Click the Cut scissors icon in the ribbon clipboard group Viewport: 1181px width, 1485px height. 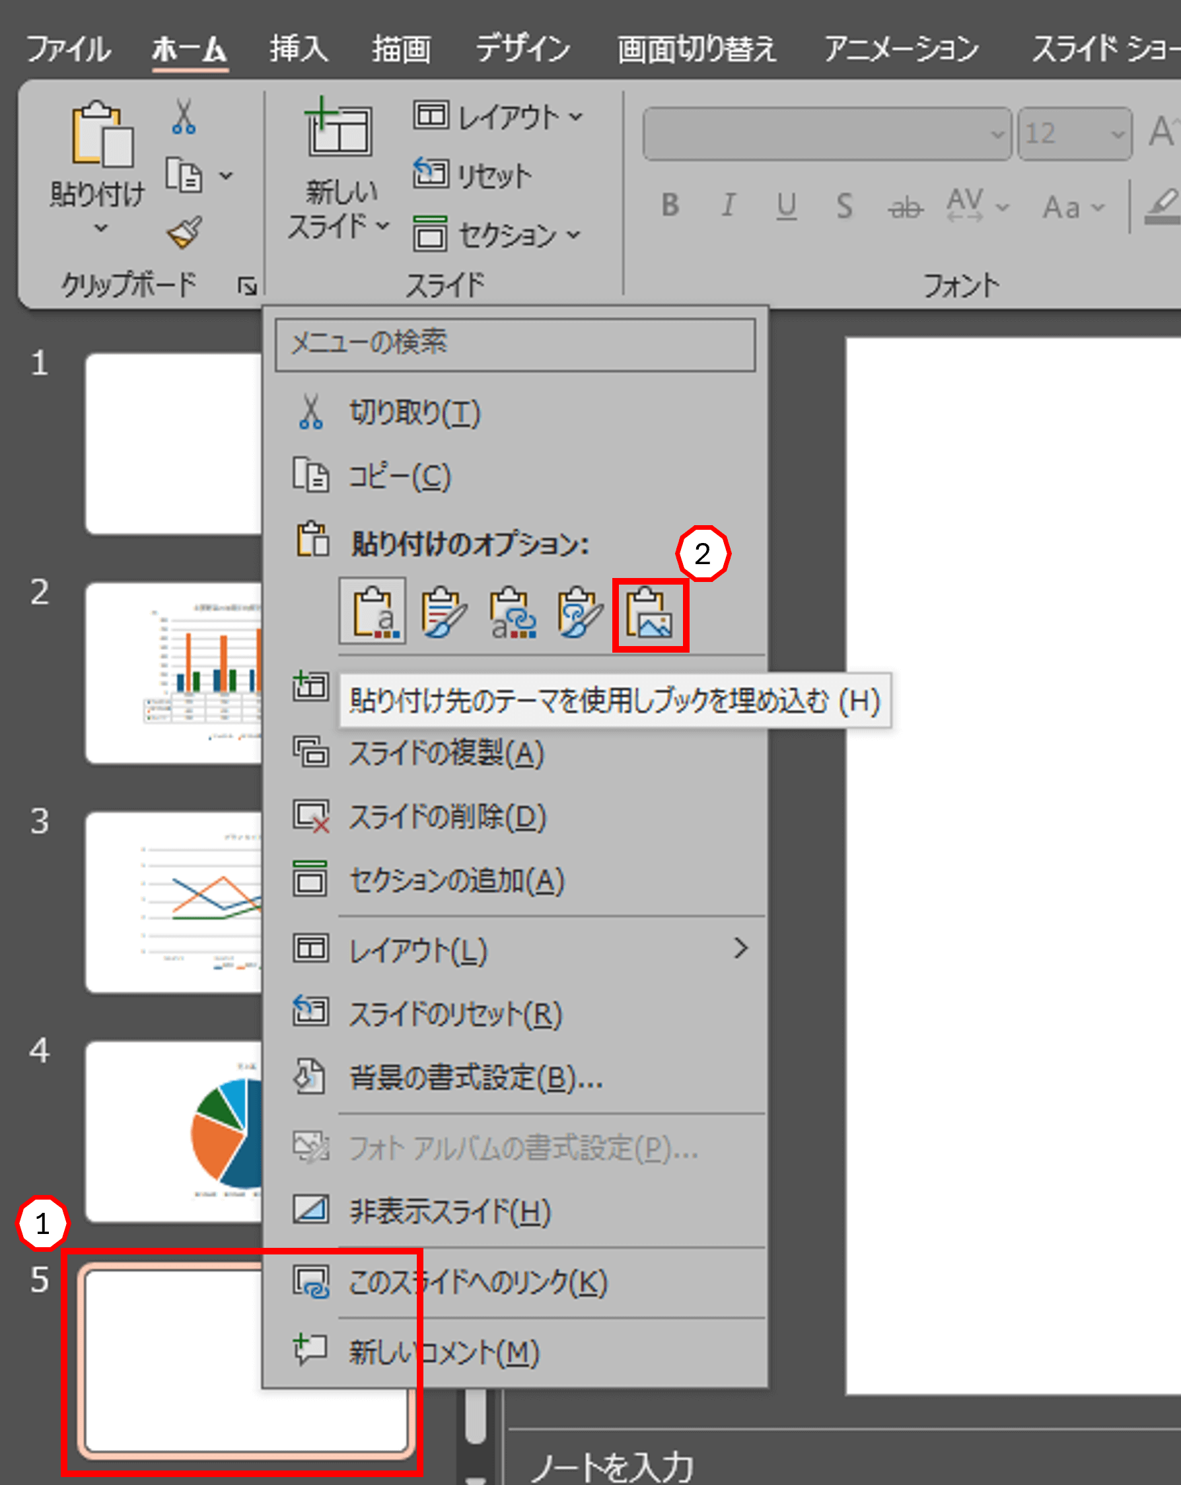pyautogui.click(x=183, y=116)
